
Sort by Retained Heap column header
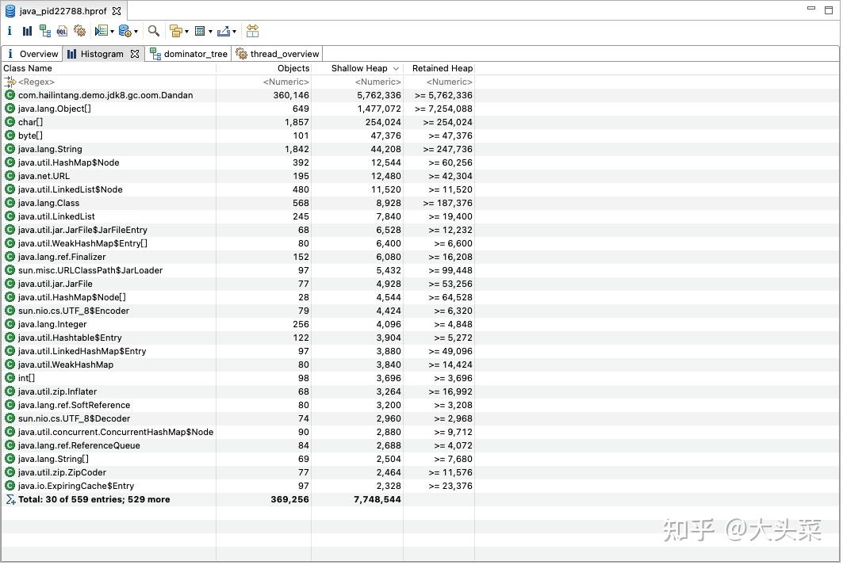(x=442, y=69)
